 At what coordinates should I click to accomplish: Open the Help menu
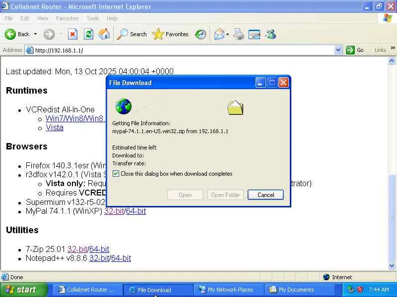112,18
